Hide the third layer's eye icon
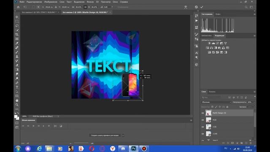 (x=202, y=127)
